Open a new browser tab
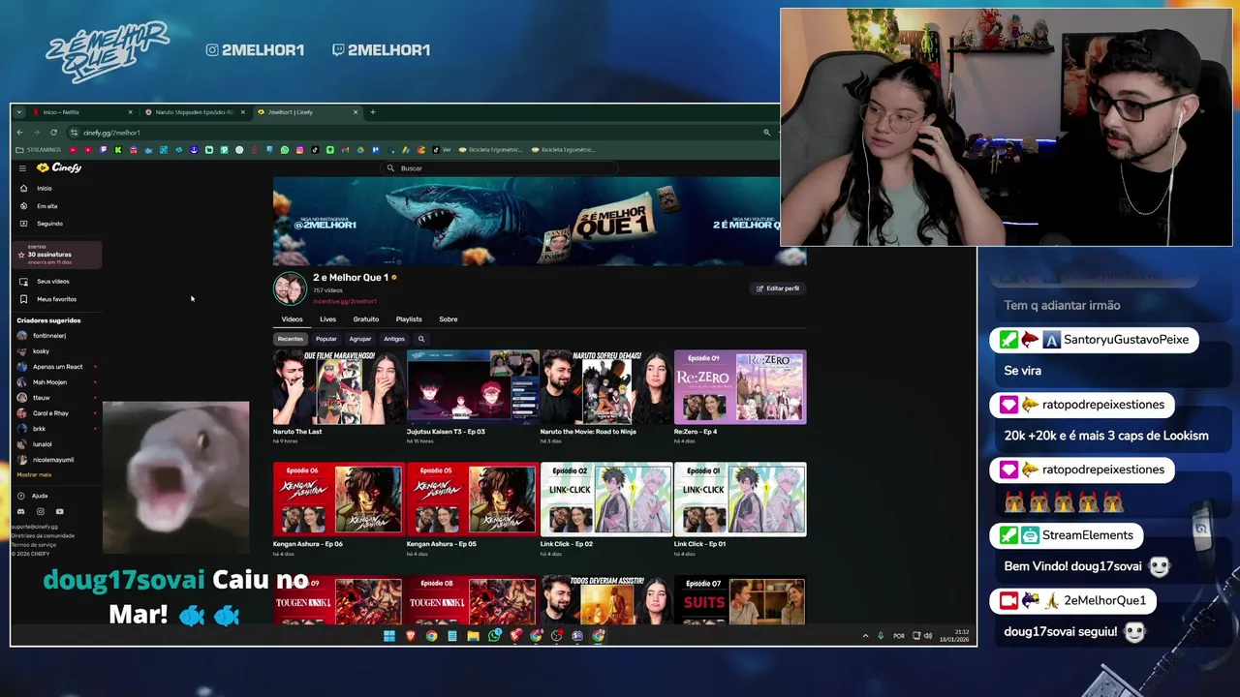 click(373, 112)
